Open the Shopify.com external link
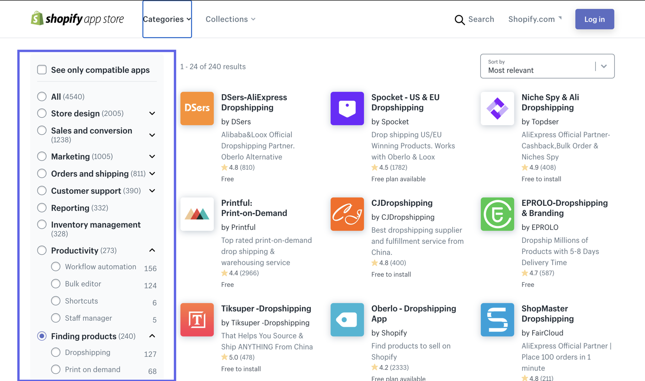 click(535, 19)
